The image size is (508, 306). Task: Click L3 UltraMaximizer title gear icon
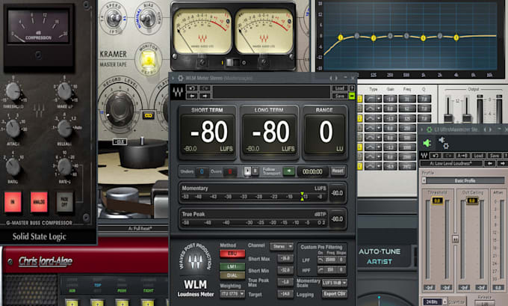pyautogui.click(x=430, y=129)
